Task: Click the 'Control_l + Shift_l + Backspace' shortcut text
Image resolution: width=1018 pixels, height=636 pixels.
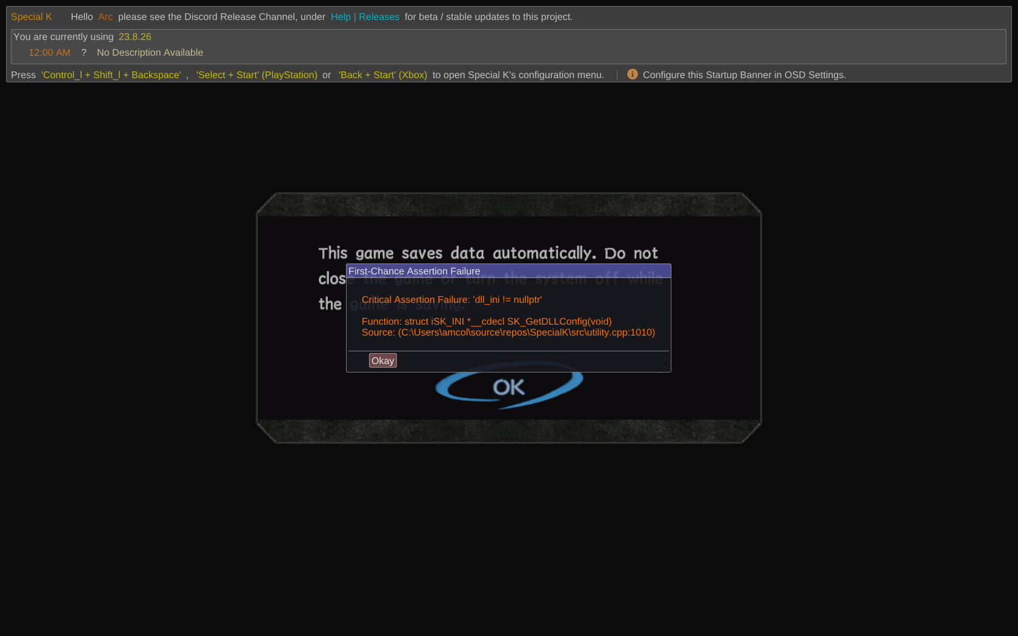Action: [111, 75]
